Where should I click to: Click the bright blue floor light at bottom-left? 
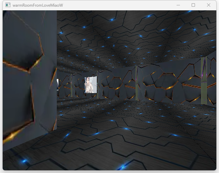(x=23, y=161)
